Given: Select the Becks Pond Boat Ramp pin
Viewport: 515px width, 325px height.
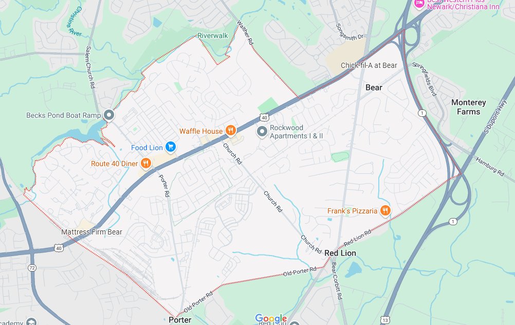Looking at the screenshot, I should tap(109, 115).
